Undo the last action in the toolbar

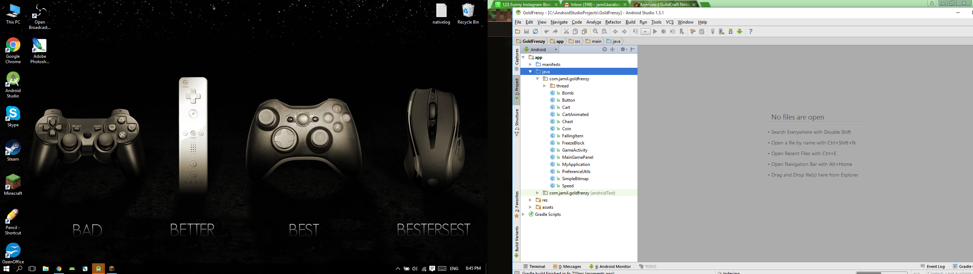pos(546,32)
